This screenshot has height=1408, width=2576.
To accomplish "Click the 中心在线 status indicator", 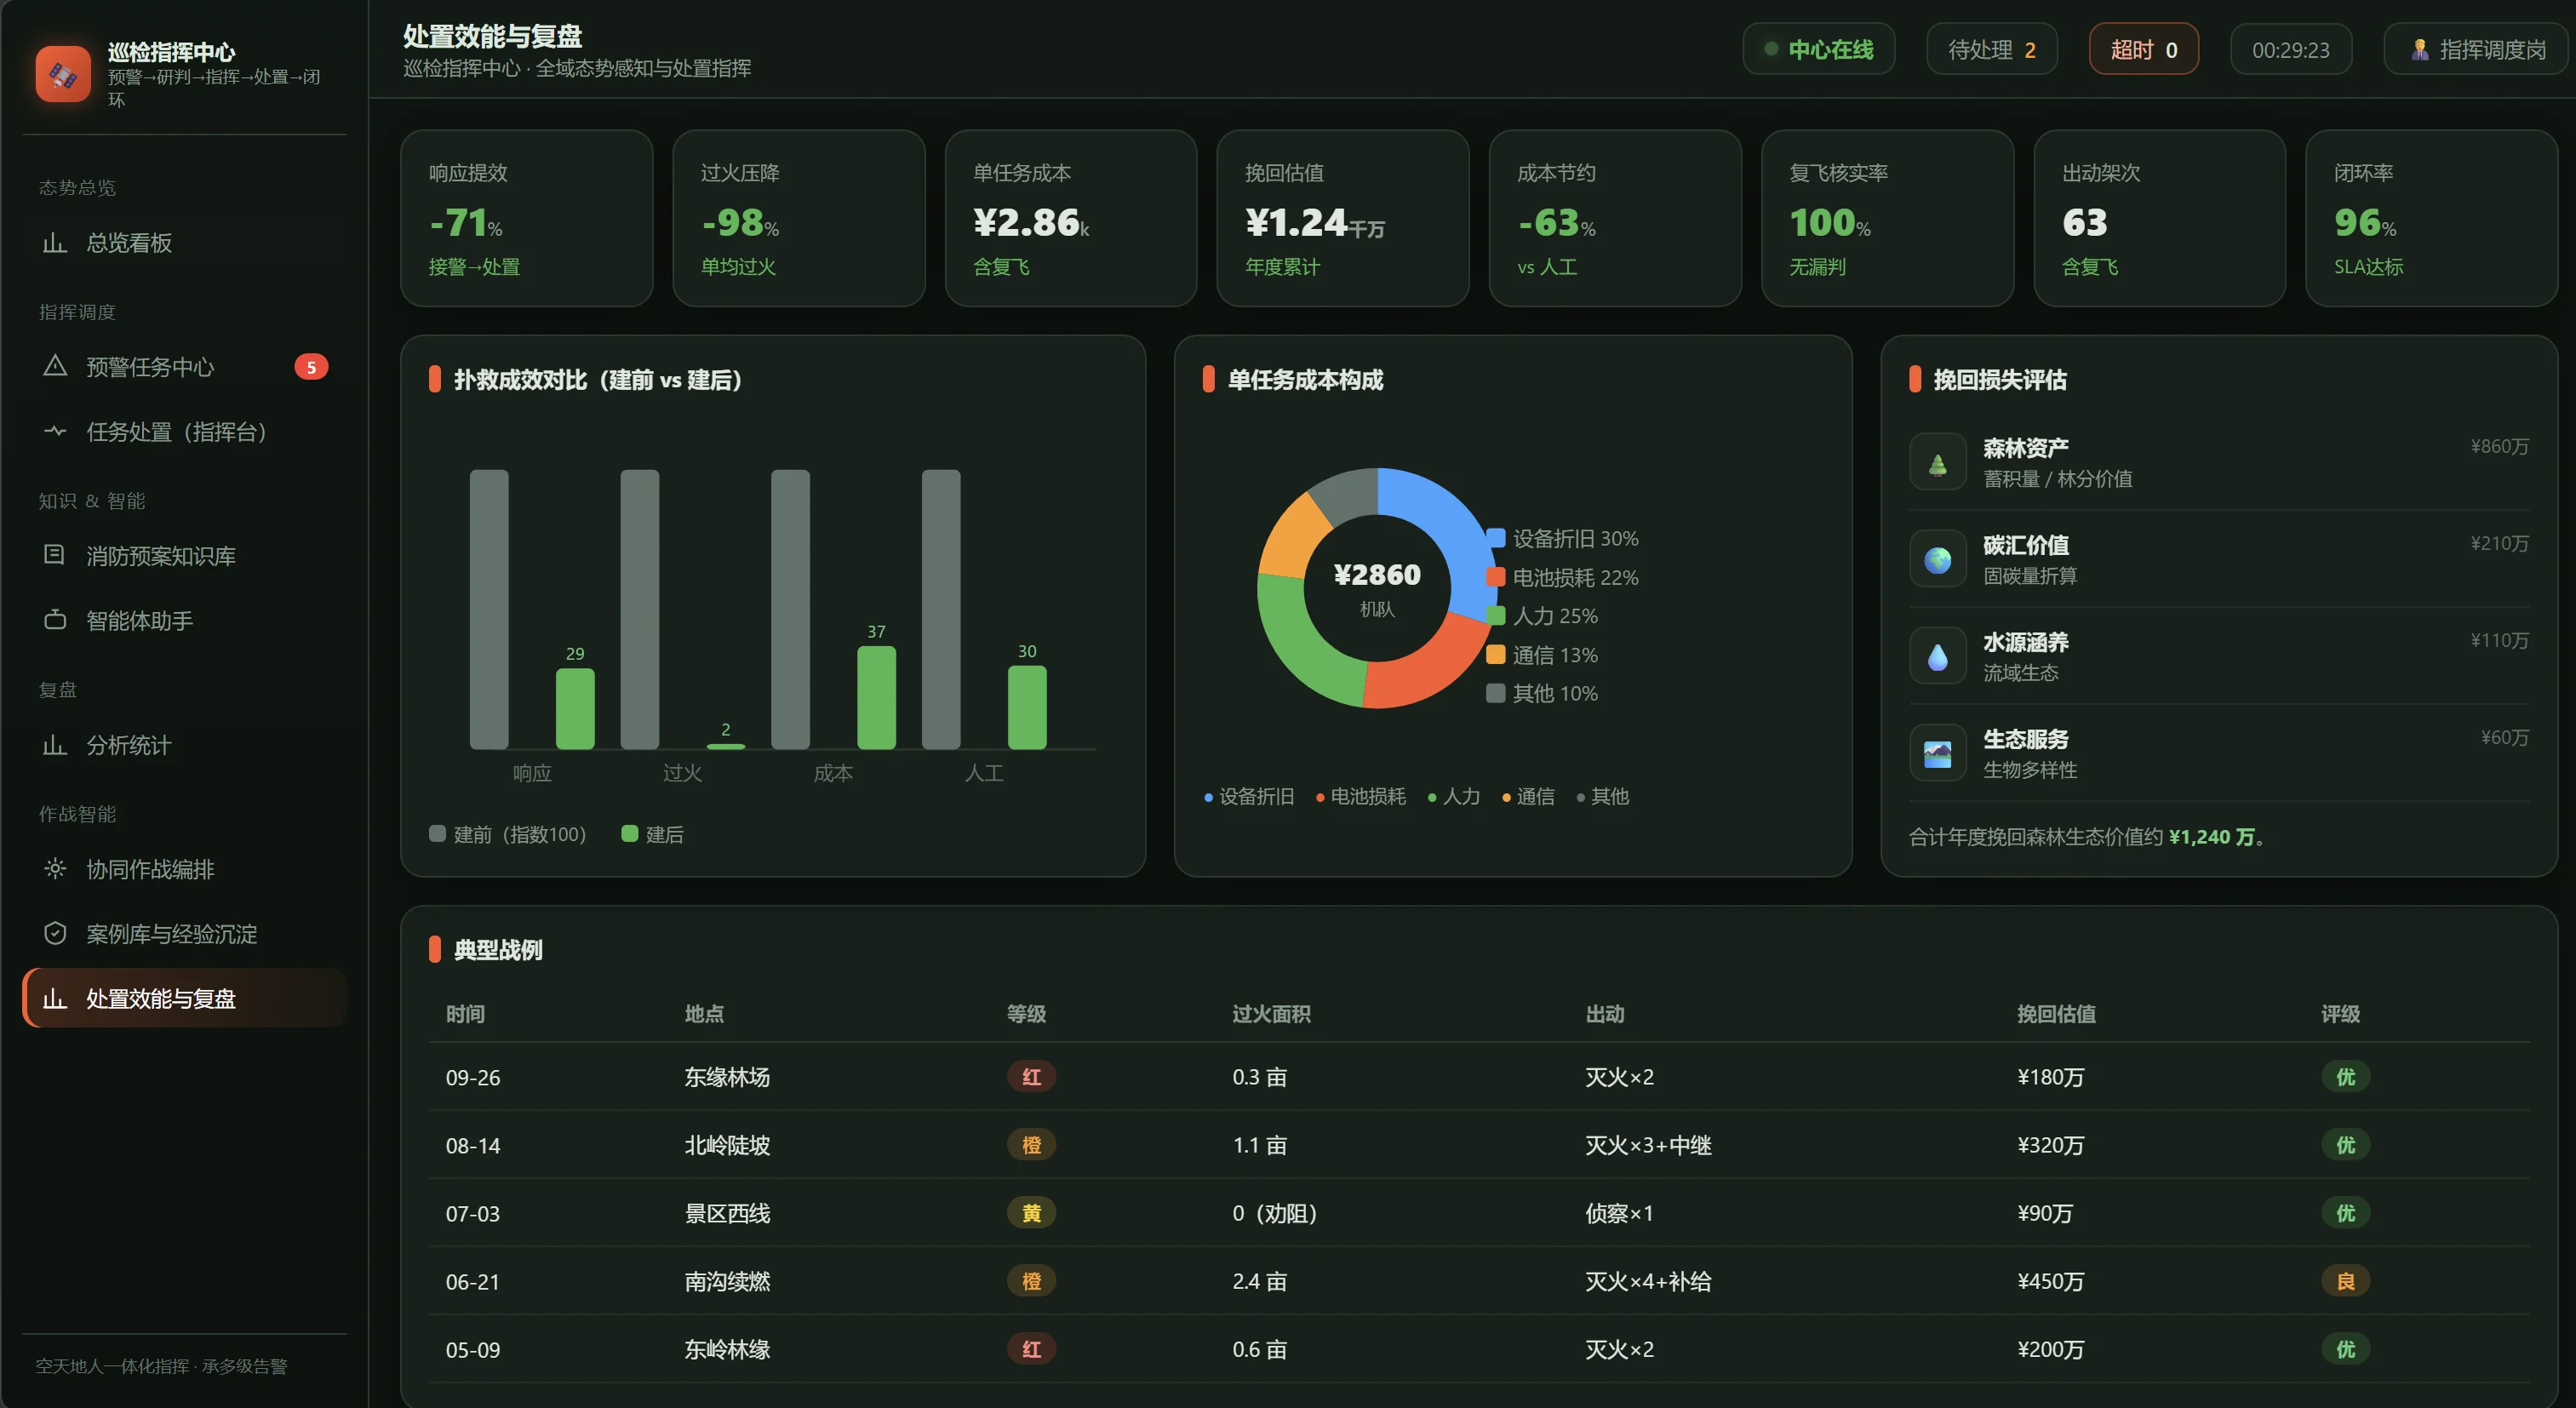I will (1819, 49).
